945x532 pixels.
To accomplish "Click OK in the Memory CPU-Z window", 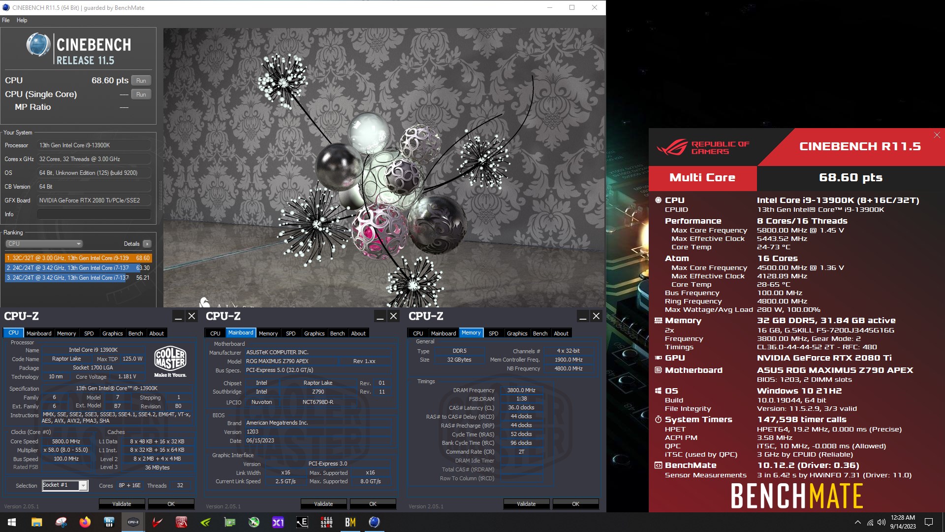I will coord(576,504).
